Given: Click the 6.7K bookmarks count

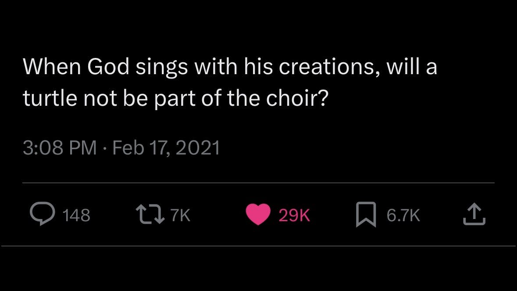Looking at the screenshot, I should (403, 216).
